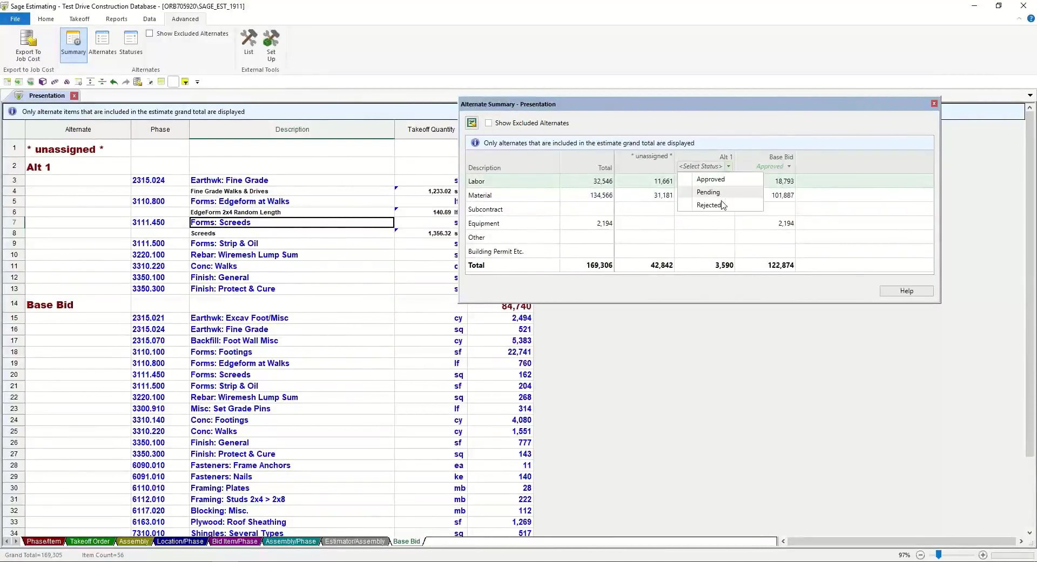Image resolution: width=1037 pixels, height=562 pixels.
Task: Adjust the zoom slider handle
Action: click(x=939, y=554)
